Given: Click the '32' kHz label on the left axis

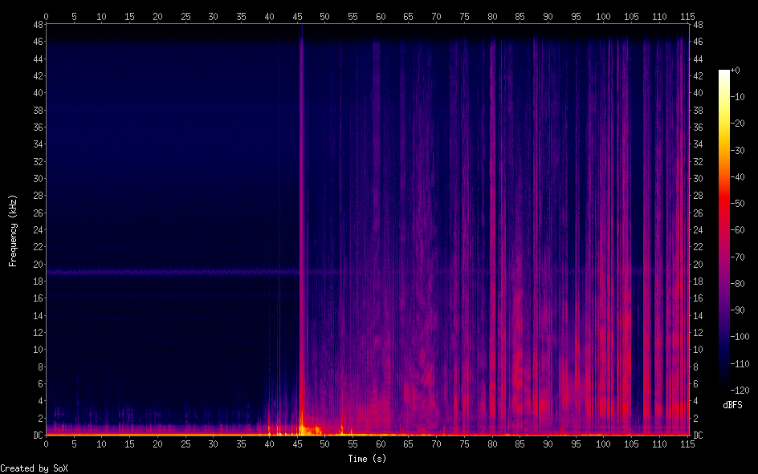Looking at the screenshot, I should tap(35, 162).
